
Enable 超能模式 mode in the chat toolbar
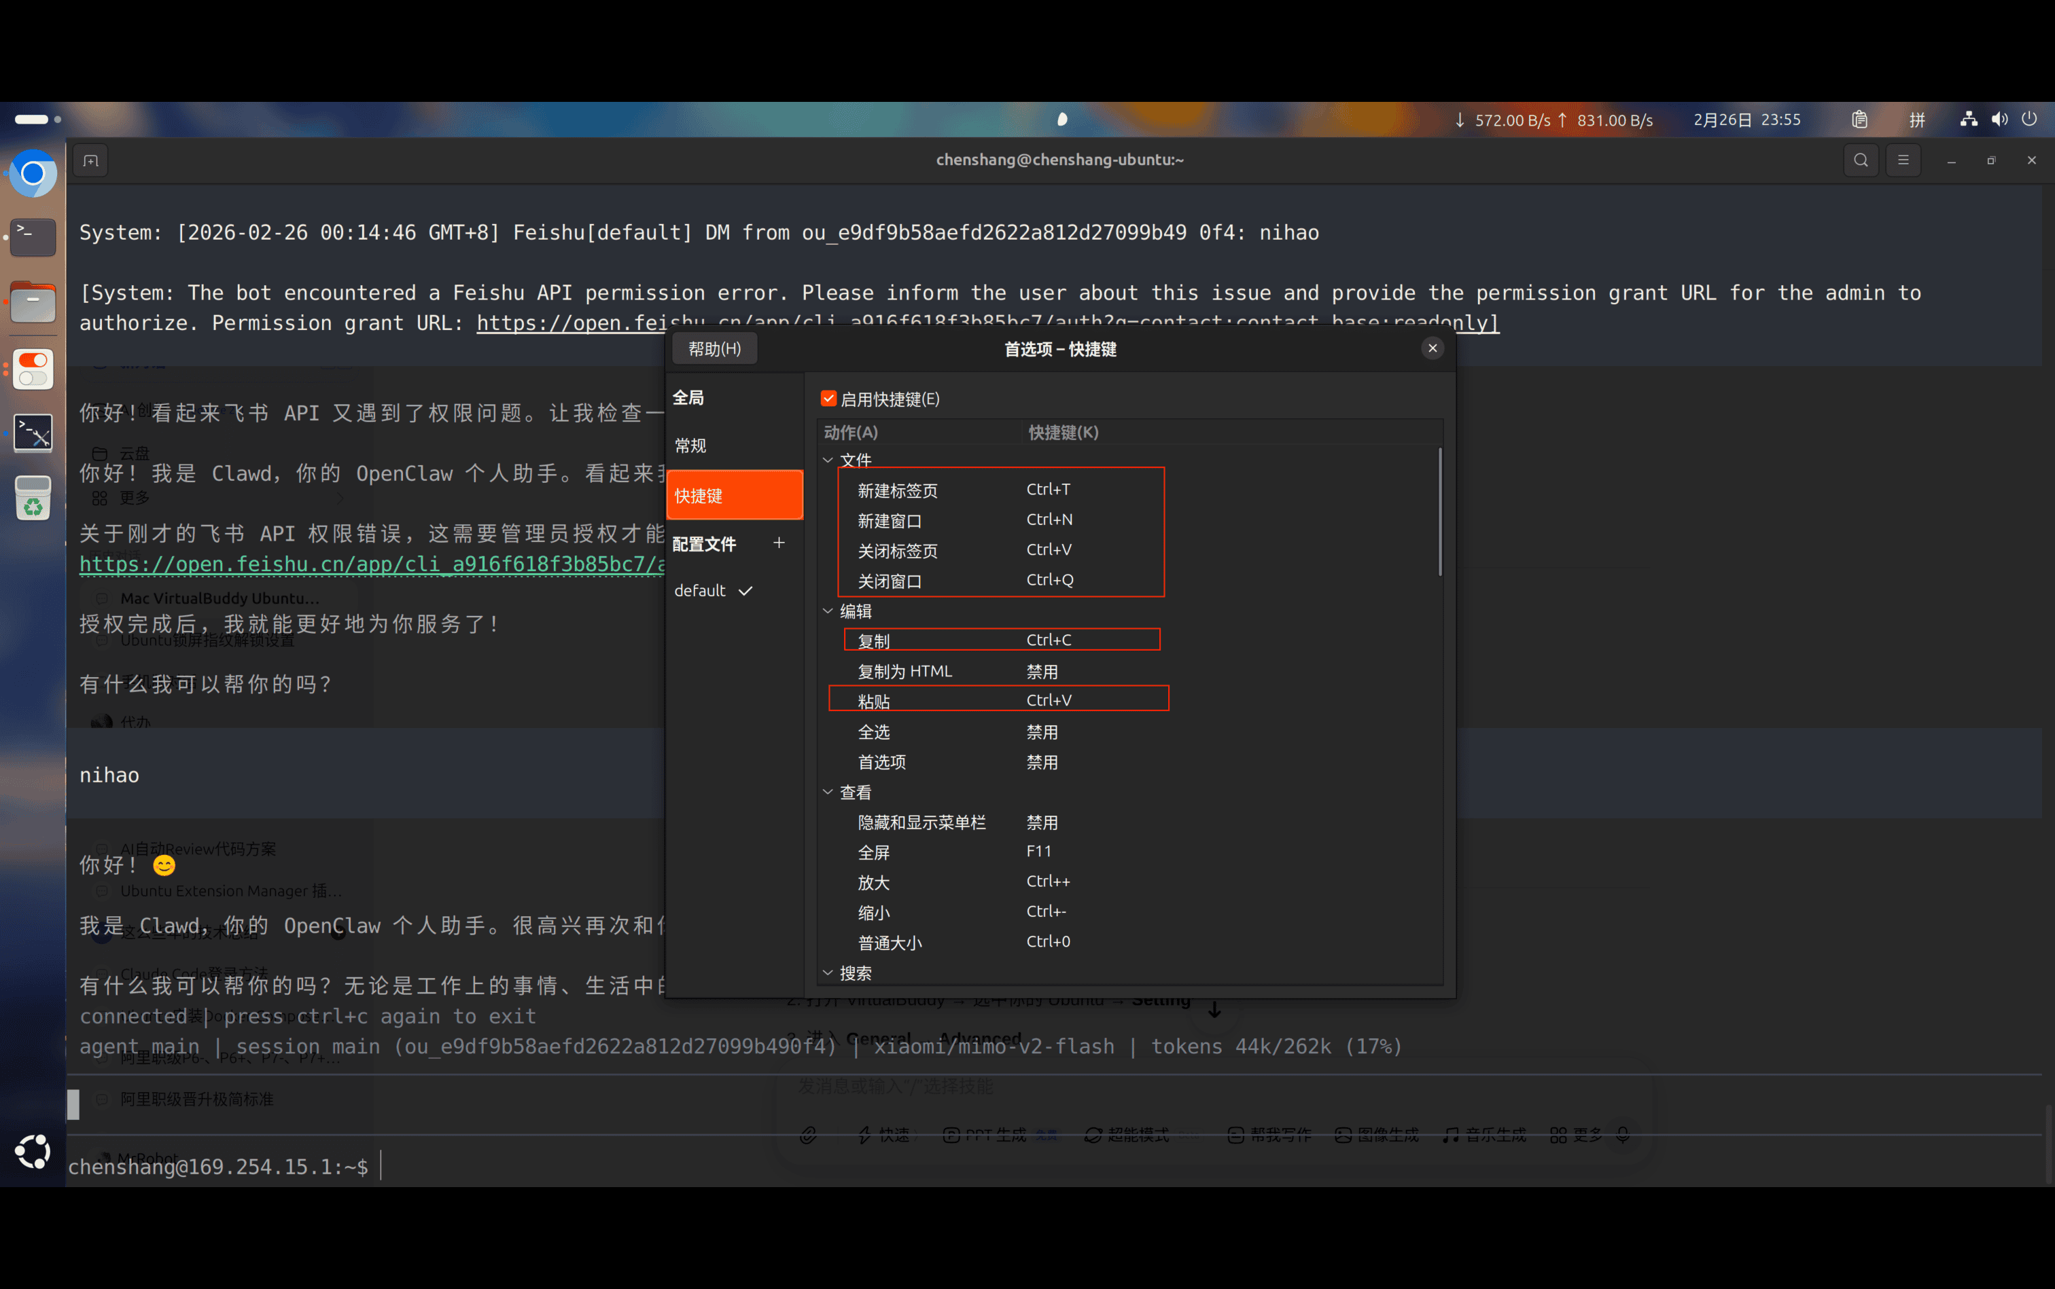click(x=1126, y=1135)
